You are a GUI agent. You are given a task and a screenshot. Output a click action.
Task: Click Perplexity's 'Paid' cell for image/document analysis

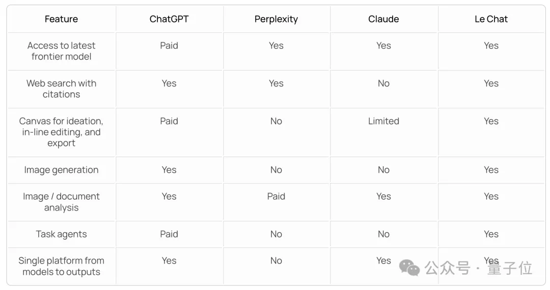click(x=276, y=197)
